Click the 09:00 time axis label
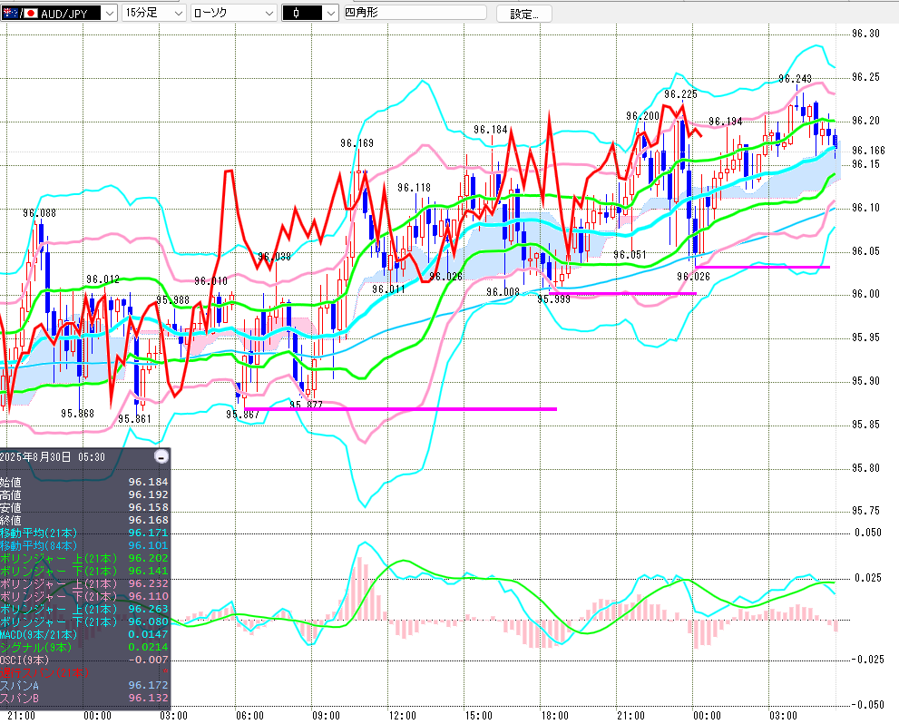The width and height of the screenshot is (899, 724). pyautogui.click(x=327, y=716)
